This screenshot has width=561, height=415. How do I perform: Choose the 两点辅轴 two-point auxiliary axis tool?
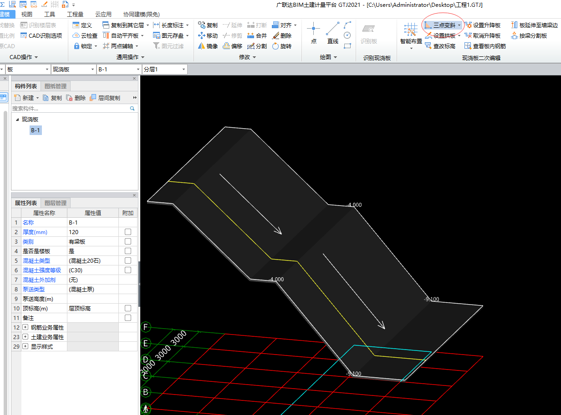pos(120,46)
